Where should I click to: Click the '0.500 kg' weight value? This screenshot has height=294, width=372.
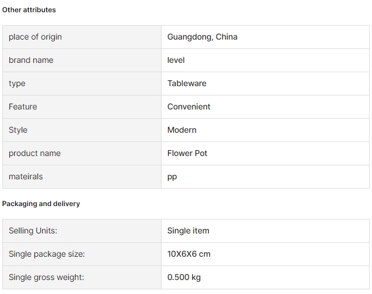pyautogui.click(x=184, y=278)
